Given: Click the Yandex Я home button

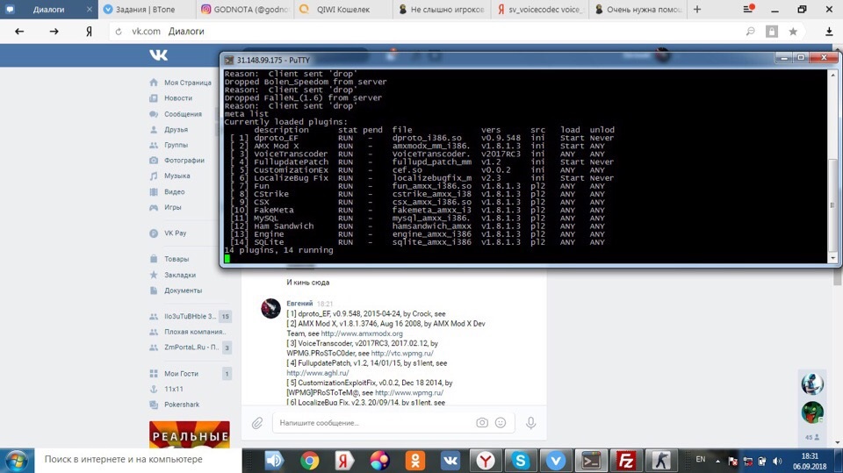Looking at the screenshot, I should click(89, 32).
